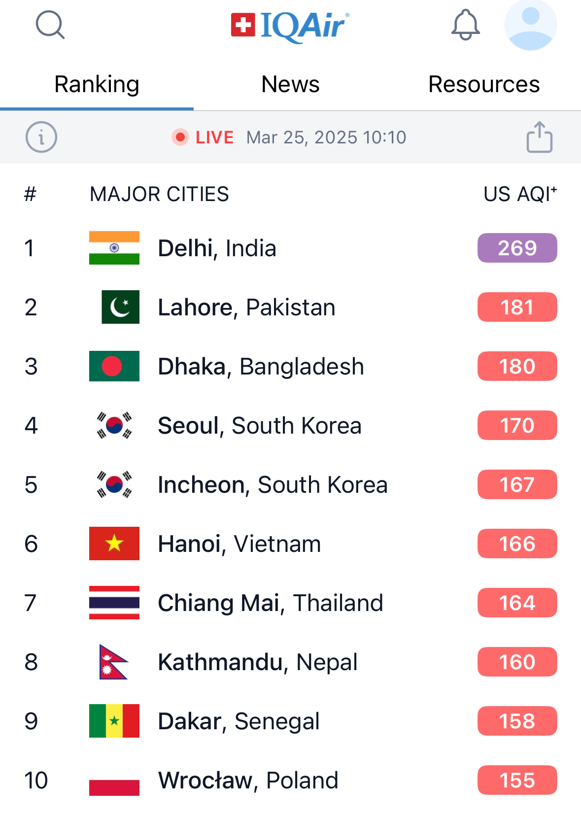Tap the India flag icon
This screenshot has width=581, height=816.
tap(114, 248)
